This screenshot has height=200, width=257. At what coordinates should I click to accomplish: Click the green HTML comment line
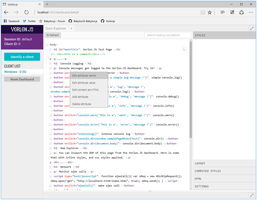click(78, 54)
